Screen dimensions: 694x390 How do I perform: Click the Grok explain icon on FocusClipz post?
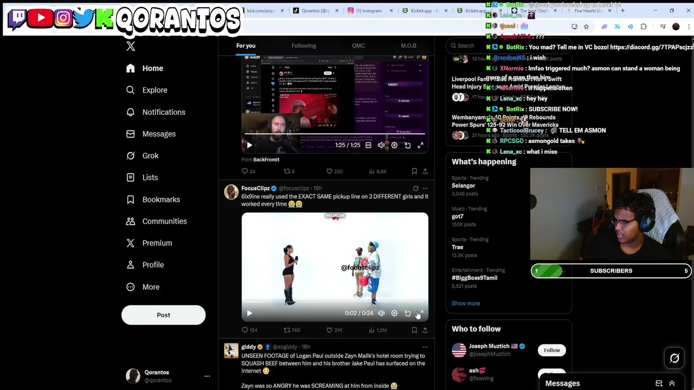(x=415, y=188)
